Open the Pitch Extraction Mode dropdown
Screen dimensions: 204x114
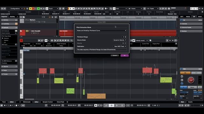[102, 31]
